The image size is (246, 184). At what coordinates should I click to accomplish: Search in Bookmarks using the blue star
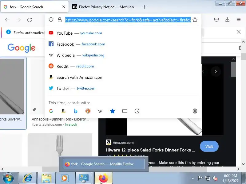[113, 111]
